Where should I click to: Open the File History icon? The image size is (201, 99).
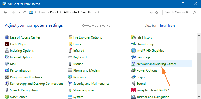coord(133,37)
